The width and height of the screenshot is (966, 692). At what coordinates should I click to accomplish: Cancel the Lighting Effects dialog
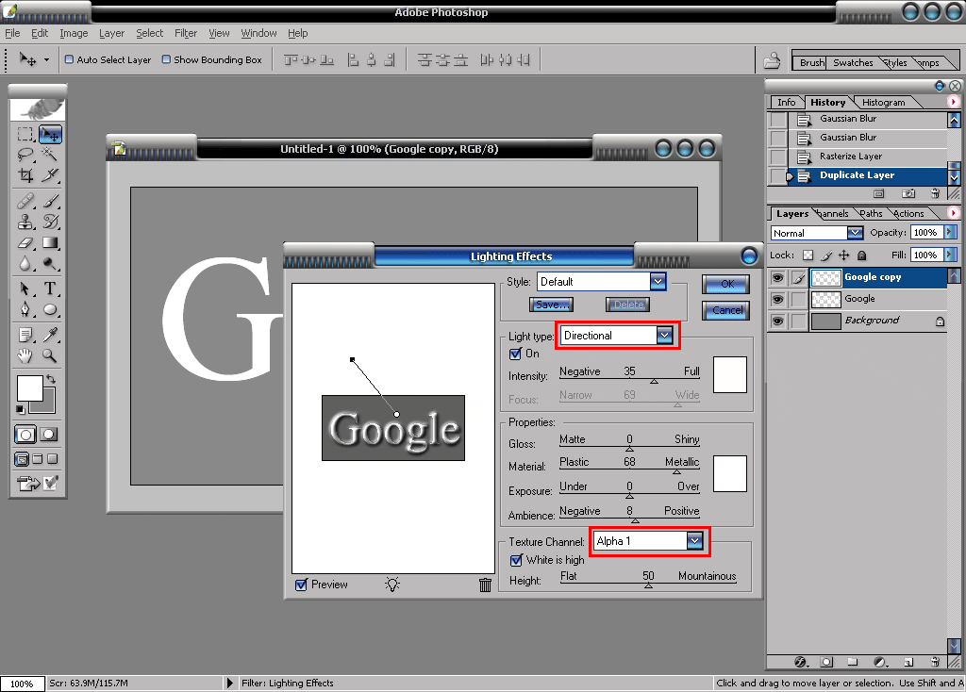[x=726, y=310]
